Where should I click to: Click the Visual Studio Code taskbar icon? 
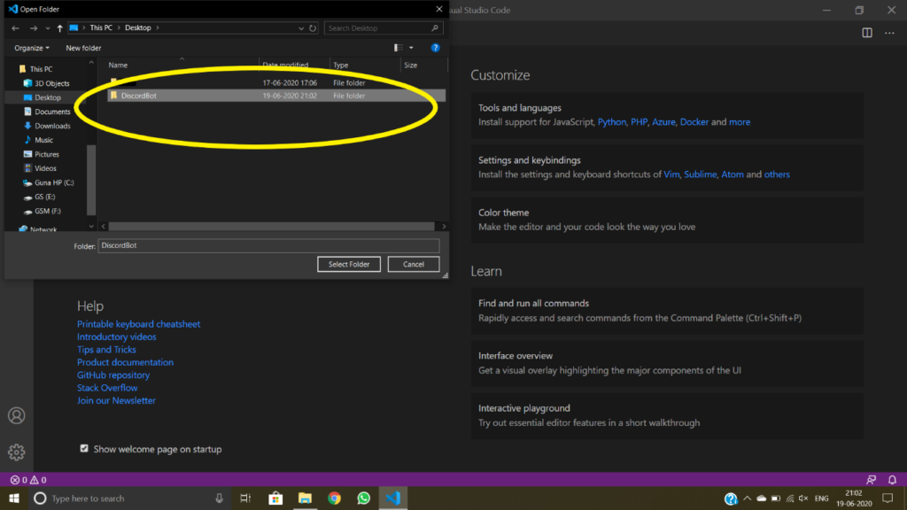393,498
